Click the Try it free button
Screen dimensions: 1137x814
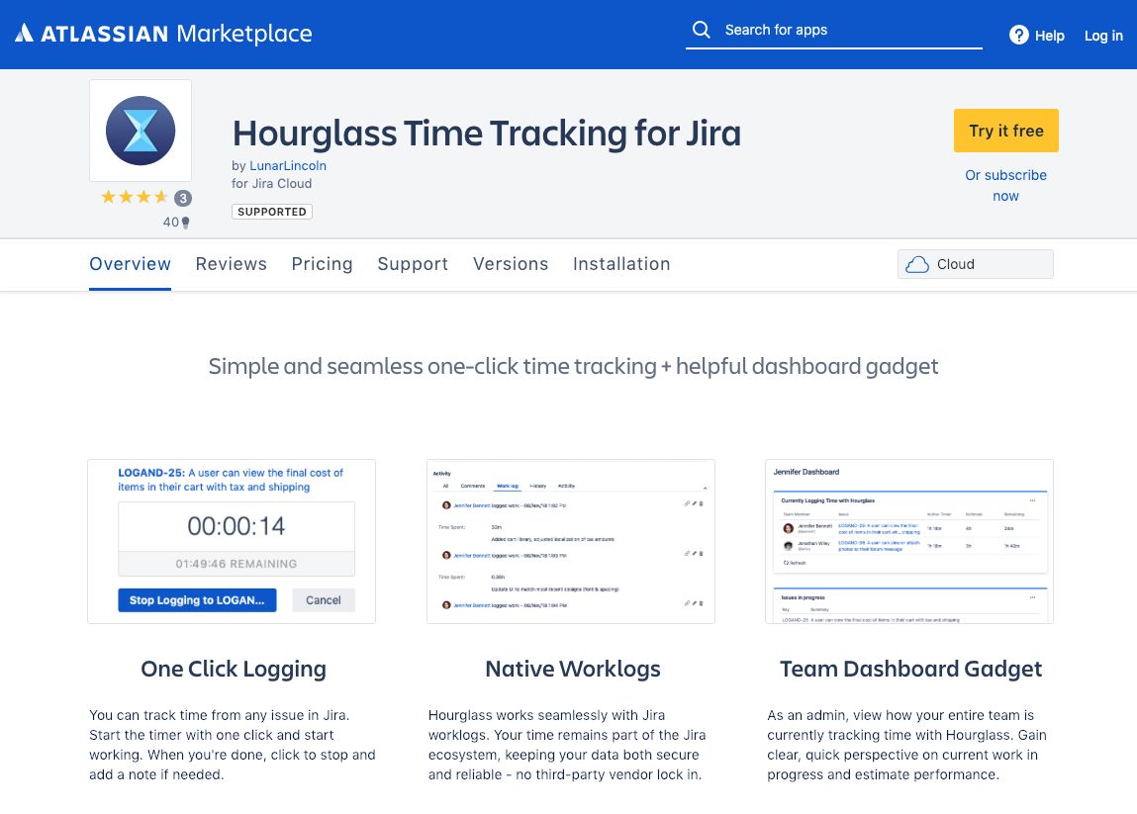click(x=1005, y=131)
